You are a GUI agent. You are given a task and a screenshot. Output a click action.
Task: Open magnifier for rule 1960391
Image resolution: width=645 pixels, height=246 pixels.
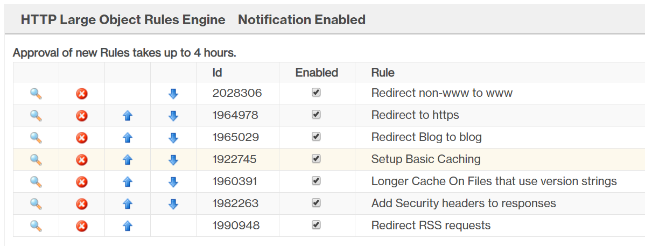(36, 182)
